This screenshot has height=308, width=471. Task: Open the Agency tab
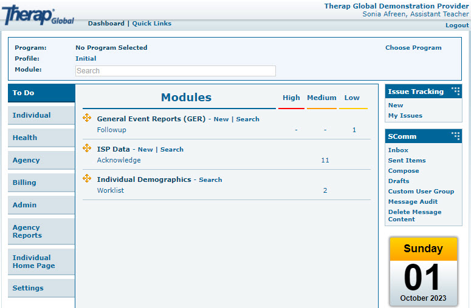pyautogui.click(x=41, y=160)
